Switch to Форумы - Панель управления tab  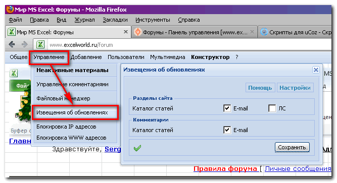point(195,32)
